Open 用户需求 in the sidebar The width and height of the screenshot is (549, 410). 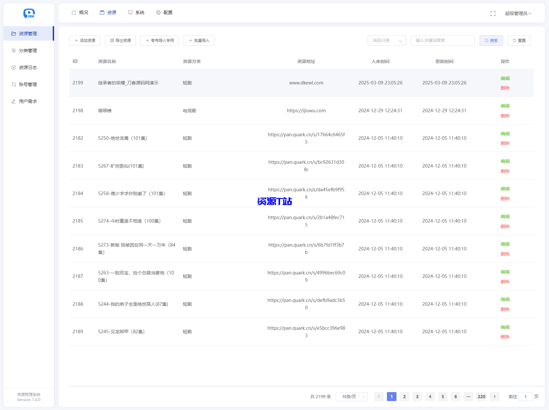pyautogui.click(x=28, y=101)
